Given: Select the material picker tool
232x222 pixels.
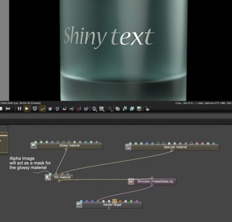Looking at the screenshot, I should 64,109.
